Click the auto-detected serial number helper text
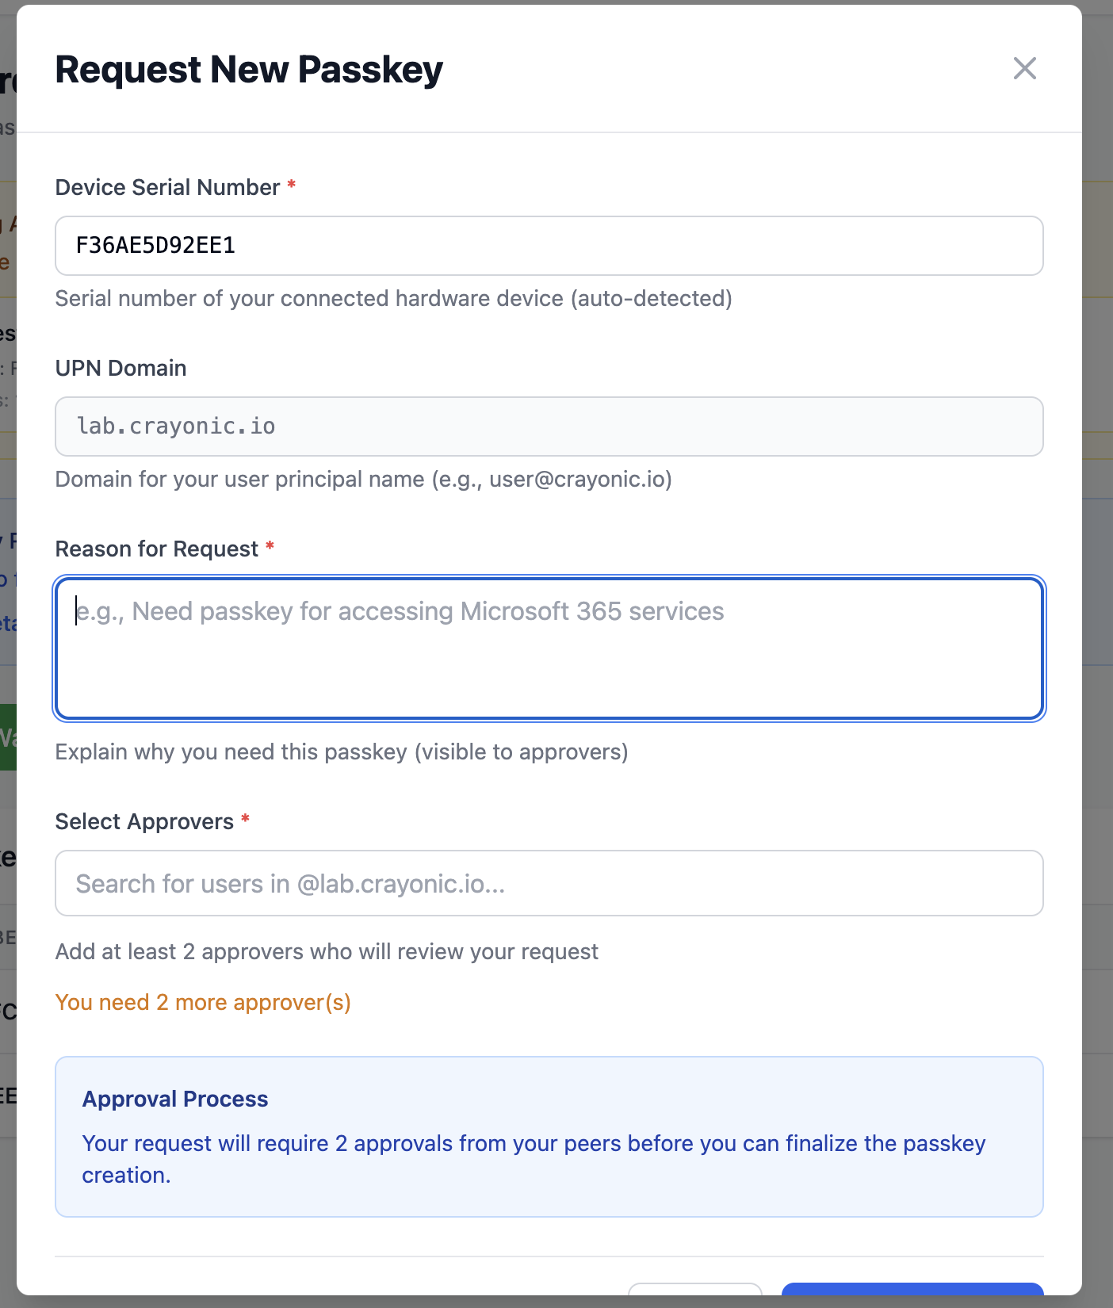The image size is (1113, 1308). [x=393, y=298]
